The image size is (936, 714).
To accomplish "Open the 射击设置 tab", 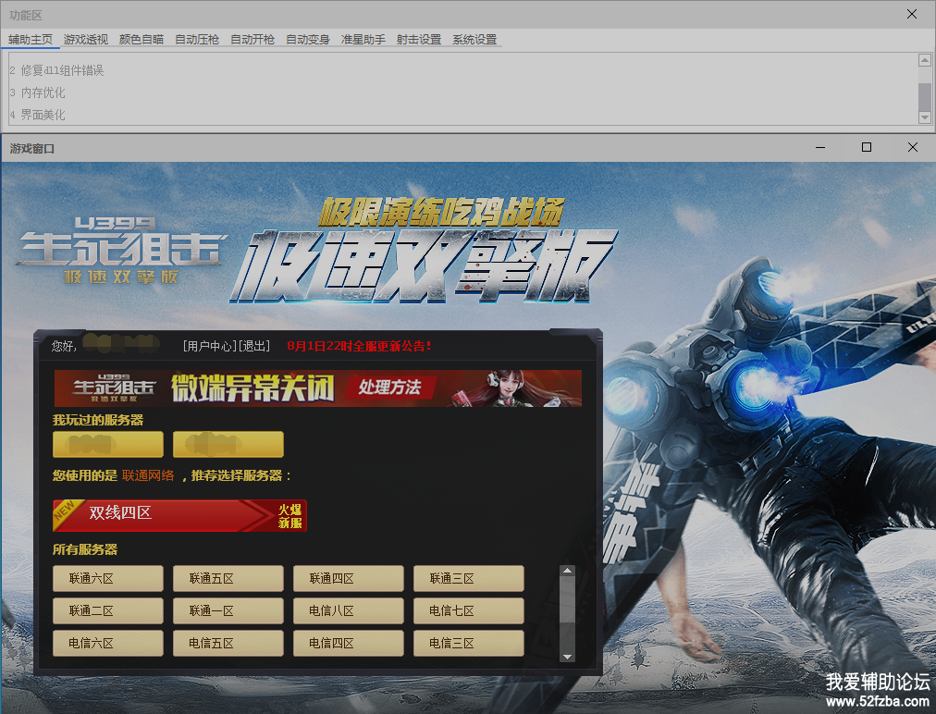I will 419,40.
